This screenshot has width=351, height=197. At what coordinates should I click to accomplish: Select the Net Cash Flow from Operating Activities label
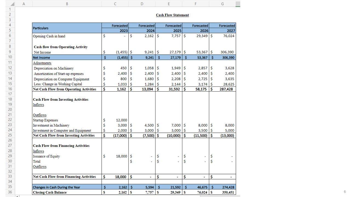64,89
